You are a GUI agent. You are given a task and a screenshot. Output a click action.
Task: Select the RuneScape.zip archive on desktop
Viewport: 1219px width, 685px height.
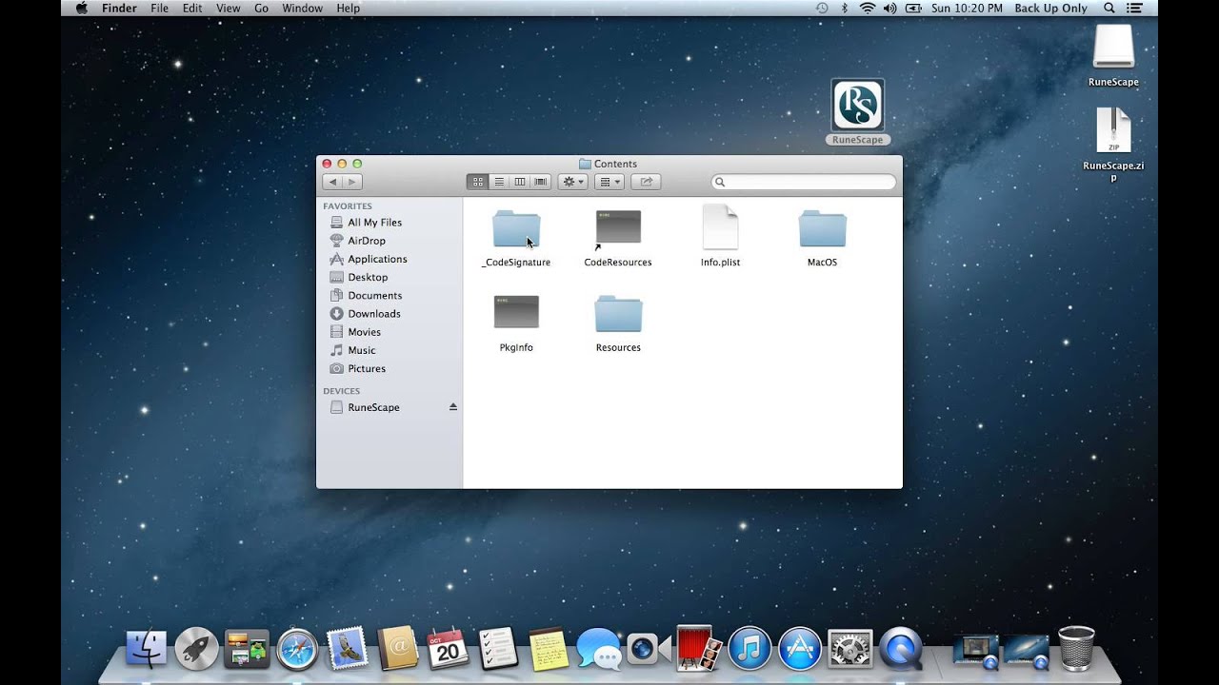pyautogui.click(x=1113, y=129)
